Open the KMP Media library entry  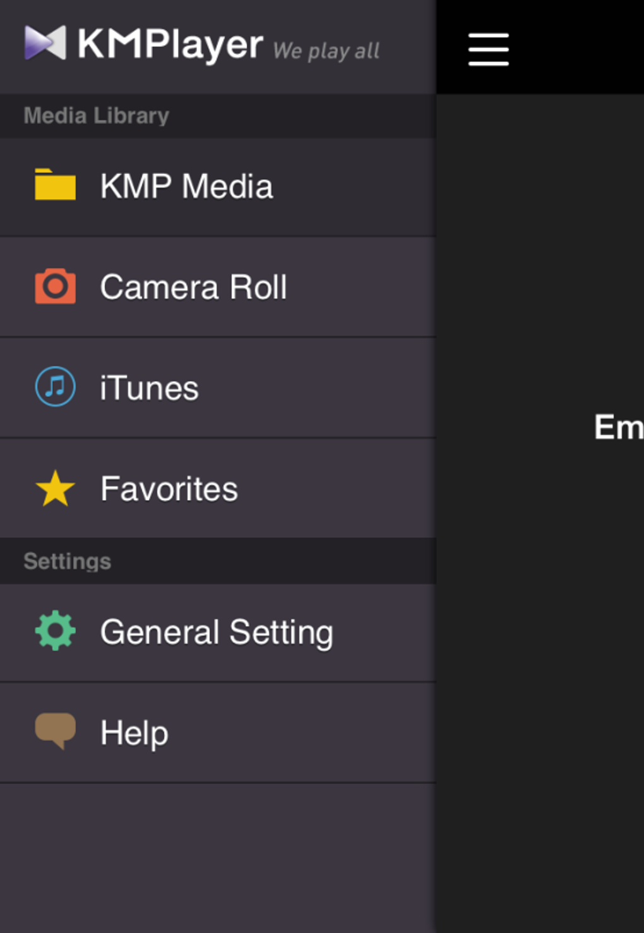coord(186,186)
